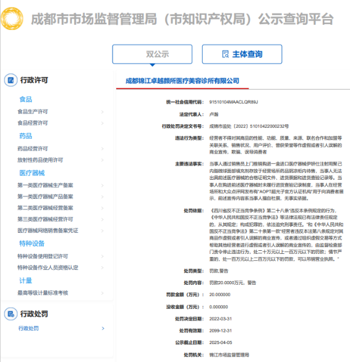350x362 pixels.
Task: Expand the 第二类医疗器械经营备案 chevron arrow
Action: coord(103,208)
